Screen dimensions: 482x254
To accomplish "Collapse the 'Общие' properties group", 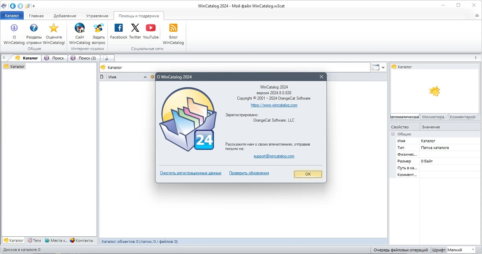I will [393, 134].
